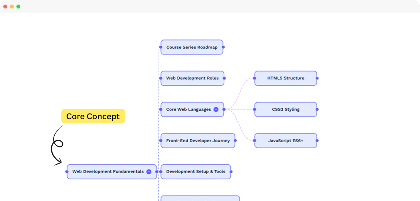Click left connector dot of Web Development Fundamentals
Viewport: 420px width, 201px height.
[x=67, y=172]
